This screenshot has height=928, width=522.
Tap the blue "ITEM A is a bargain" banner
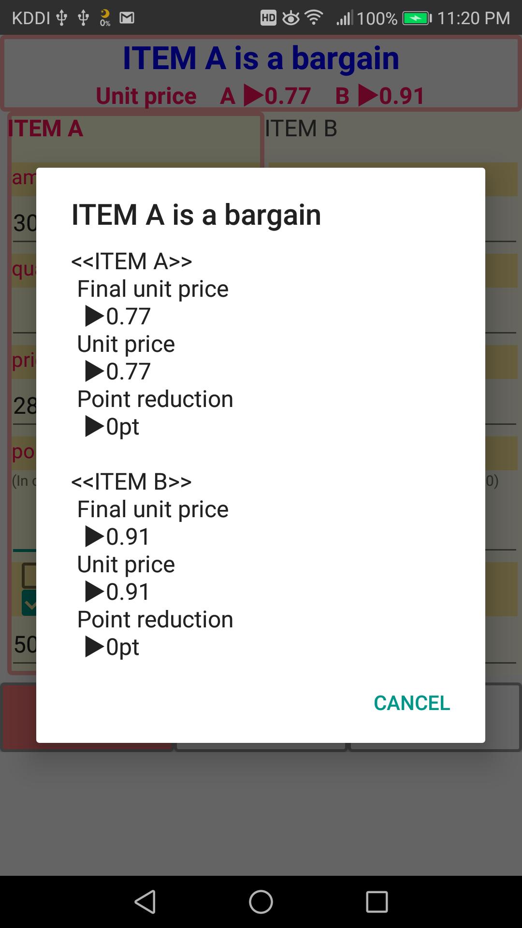pos(261,59)
